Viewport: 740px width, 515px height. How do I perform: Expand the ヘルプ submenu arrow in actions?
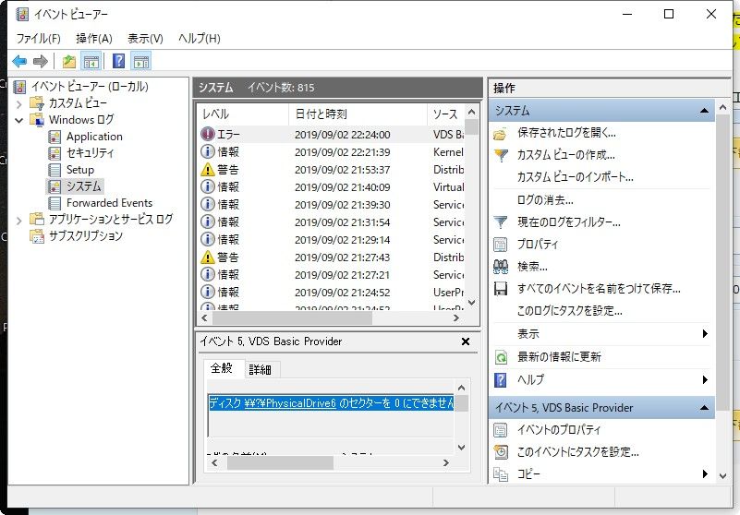[x=705, y=379]
